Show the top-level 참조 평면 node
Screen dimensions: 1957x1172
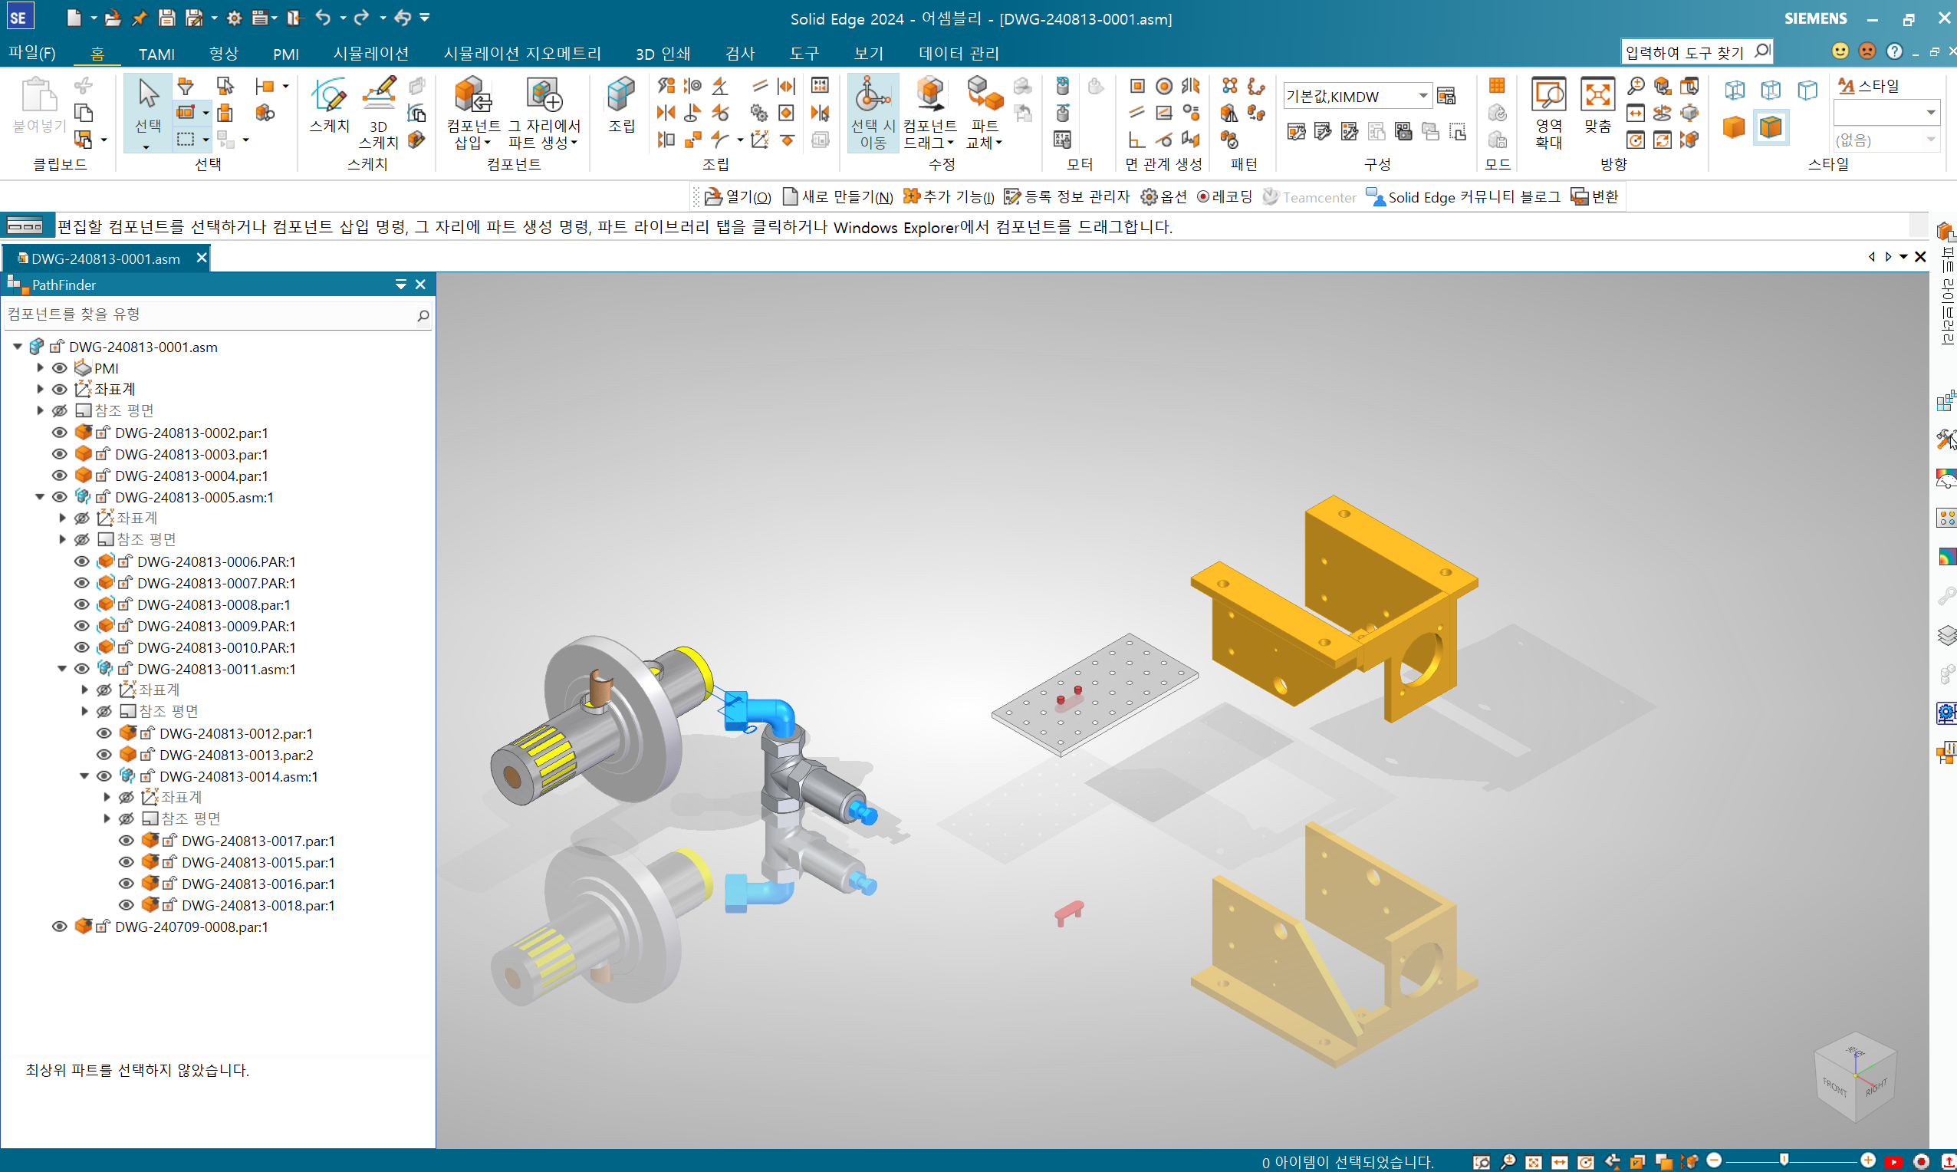pyautogui.click(x=59, y=410)
